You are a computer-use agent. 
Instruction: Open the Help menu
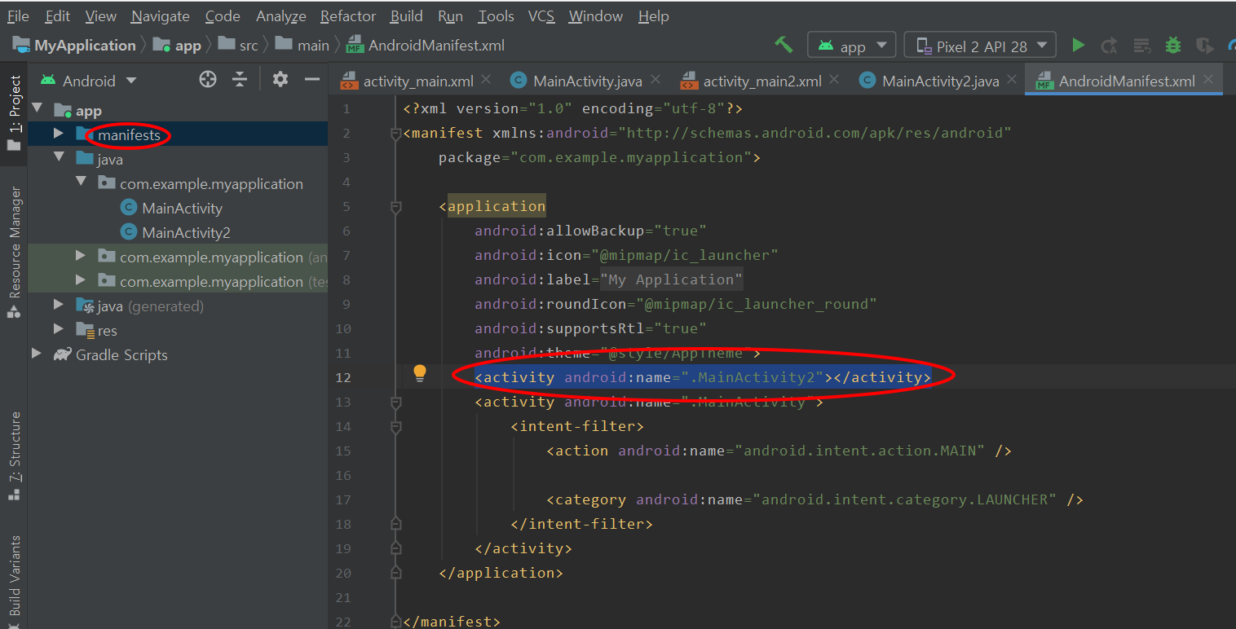(653, 15)
